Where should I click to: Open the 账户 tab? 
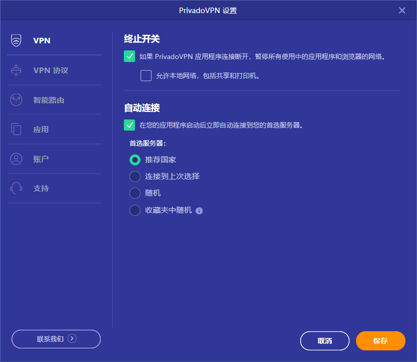click(x=54, y=159)
